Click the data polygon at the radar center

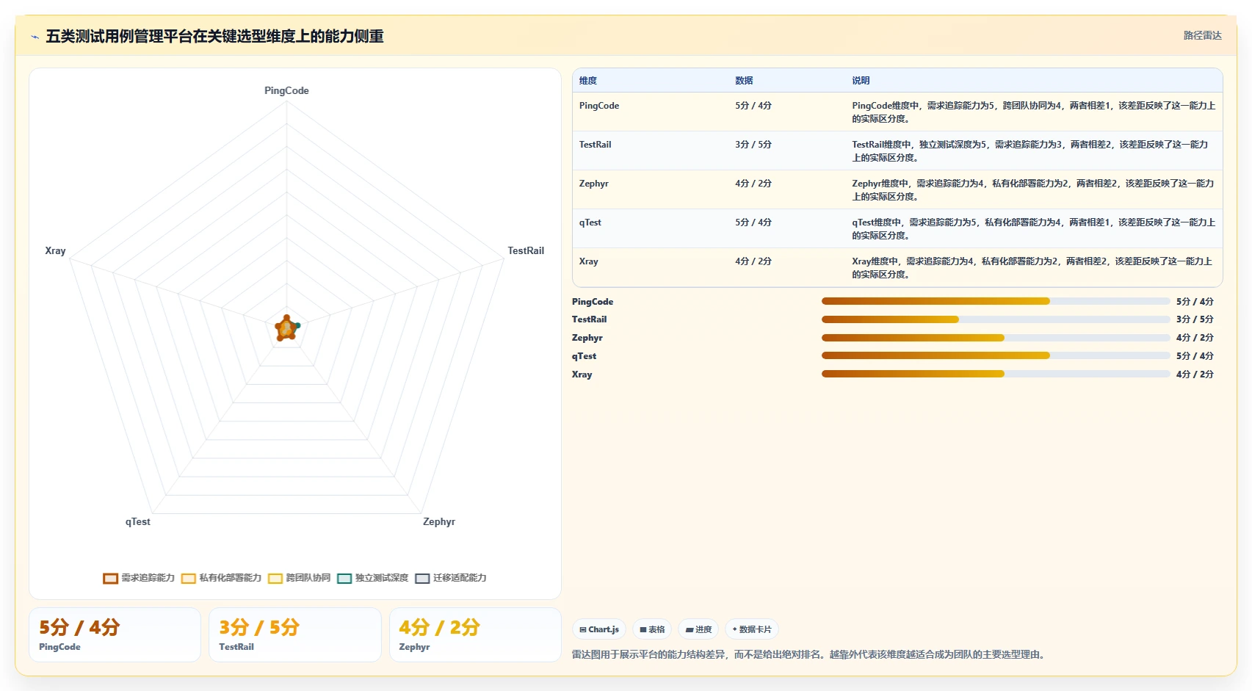(286, 328)
